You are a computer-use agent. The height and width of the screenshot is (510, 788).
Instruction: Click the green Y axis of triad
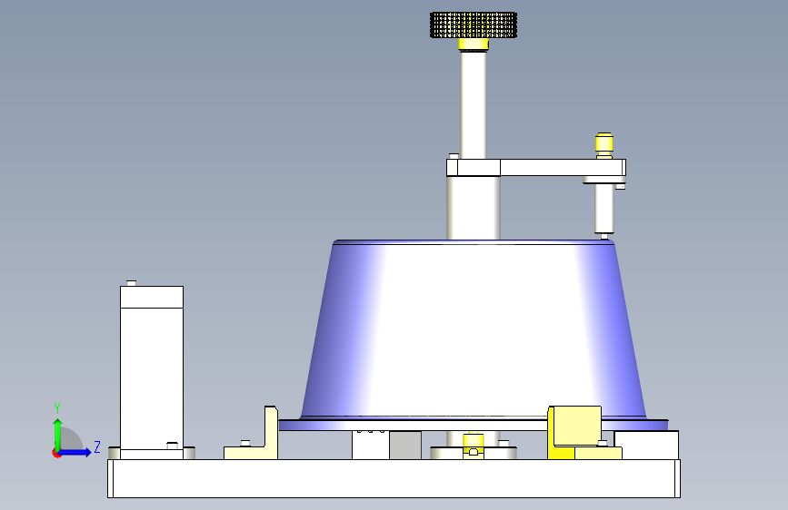point(57,434)
